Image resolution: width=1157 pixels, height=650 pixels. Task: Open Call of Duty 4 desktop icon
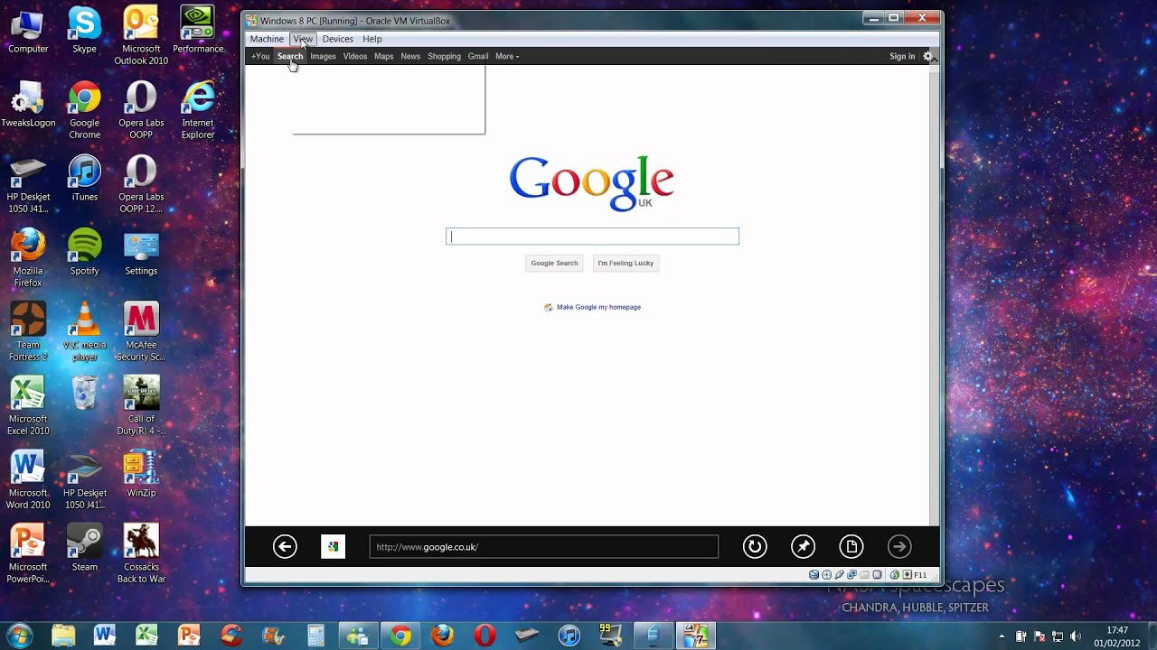click(x=141, y=405)
